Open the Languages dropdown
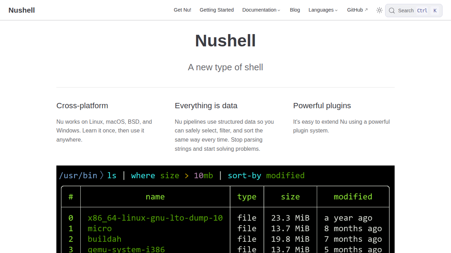The width and height of the screenshot is (451, 253). point(323,10)
